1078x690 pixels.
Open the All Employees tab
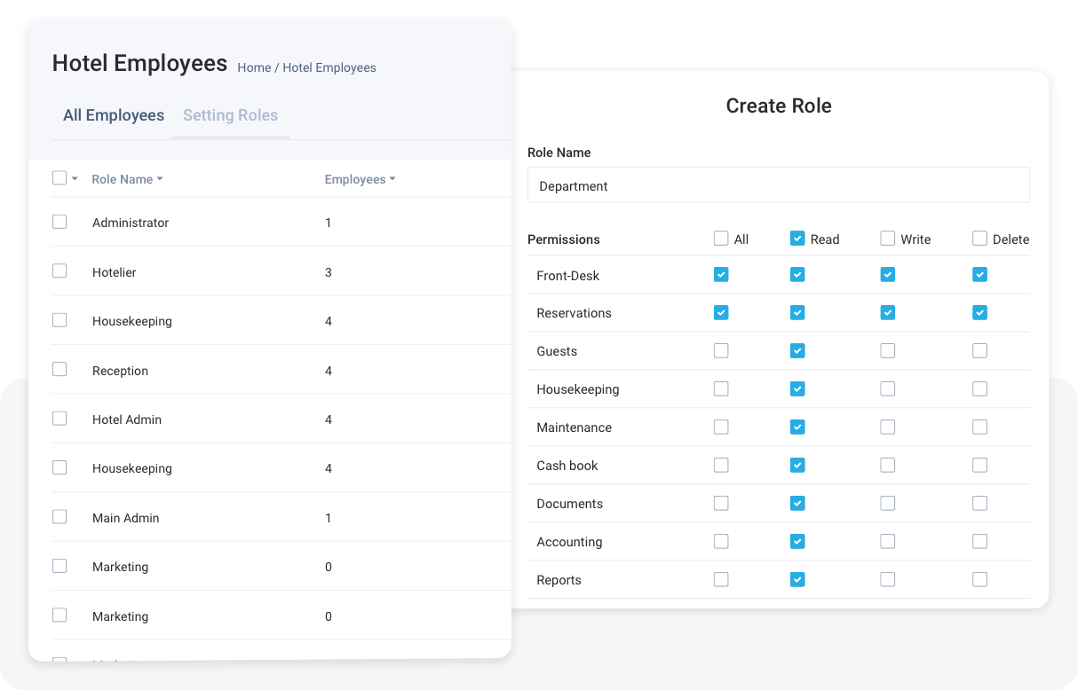tap(113, 115)
